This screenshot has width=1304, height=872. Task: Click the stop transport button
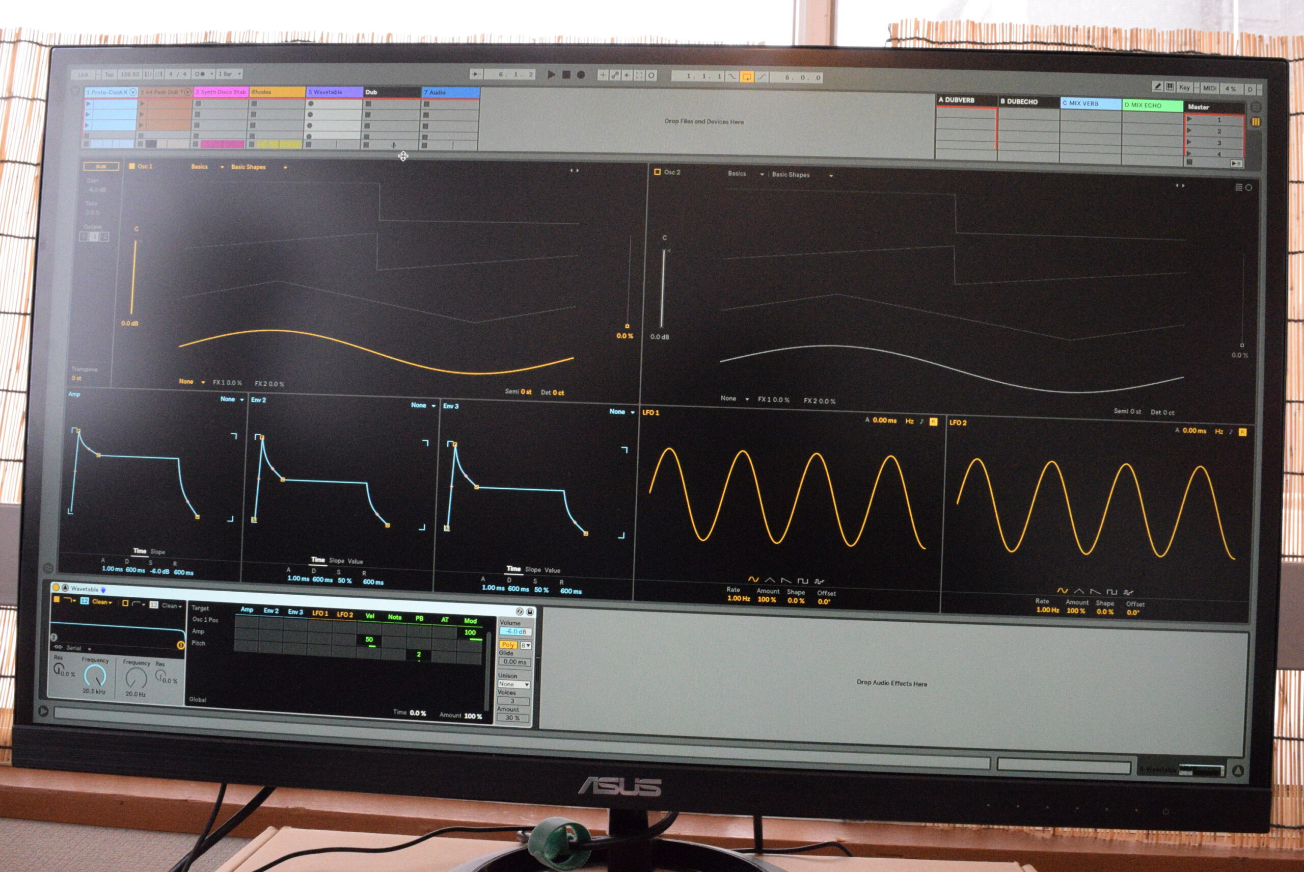566,75
